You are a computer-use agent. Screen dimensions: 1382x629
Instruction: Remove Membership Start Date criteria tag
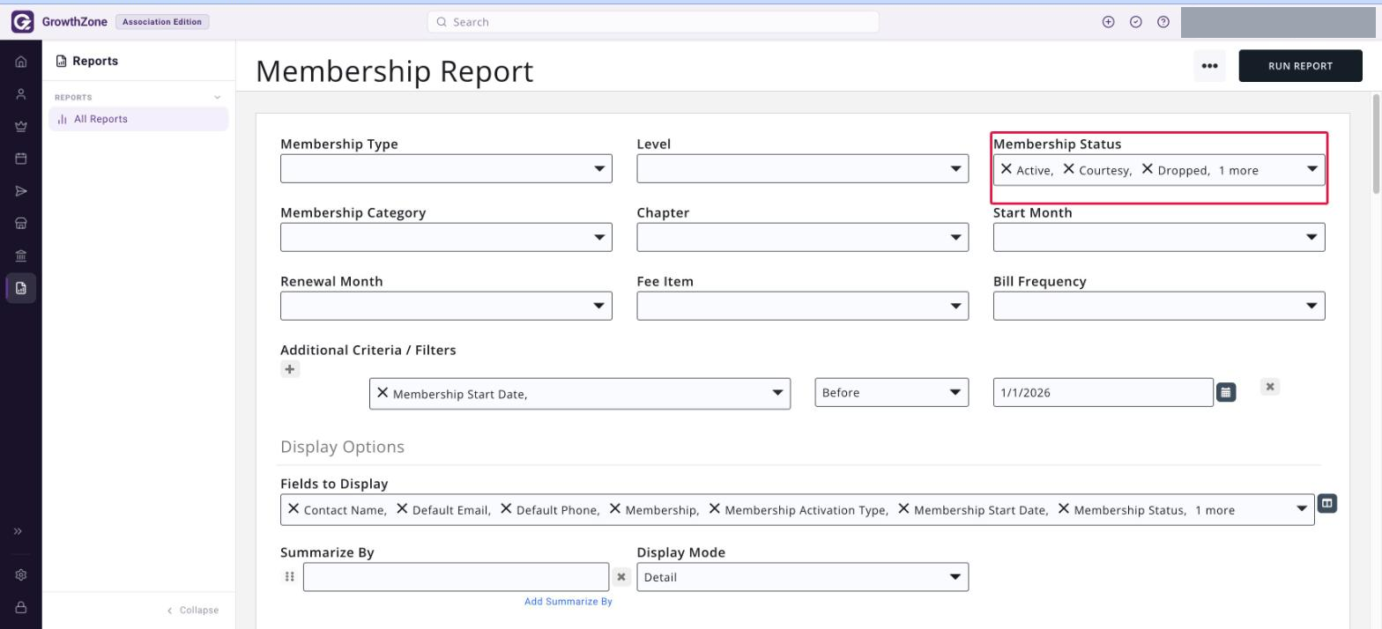(383, 393)
